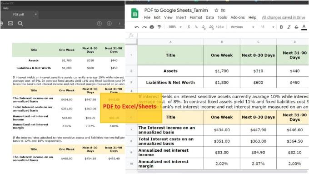Select the $363.00 cell in Sheets

(258, 141)
